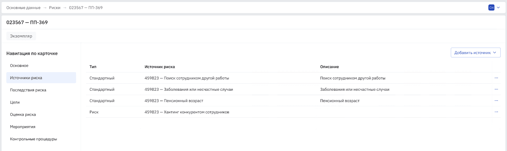The height and width of the screenshot is (151, 507).
Task: Open three-dot menu for Пенсионный возраст row
Action: pyautogui.click(x=496, y=101)
